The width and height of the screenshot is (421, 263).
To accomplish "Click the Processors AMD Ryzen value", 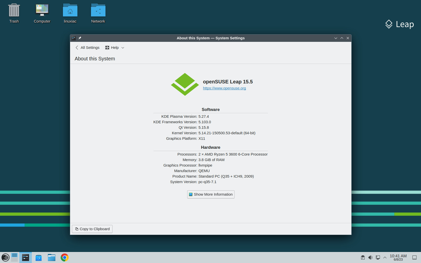I will (233, 154).
